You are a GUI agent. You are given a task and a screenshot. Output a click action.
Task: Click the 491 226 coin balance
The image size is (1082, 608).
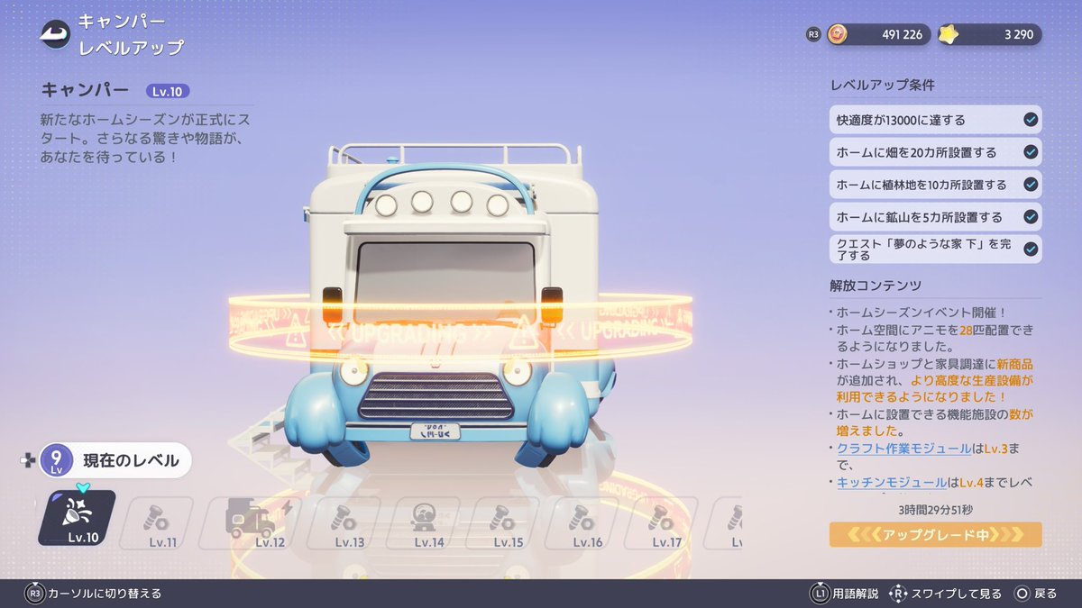click(x=902, y=35)
